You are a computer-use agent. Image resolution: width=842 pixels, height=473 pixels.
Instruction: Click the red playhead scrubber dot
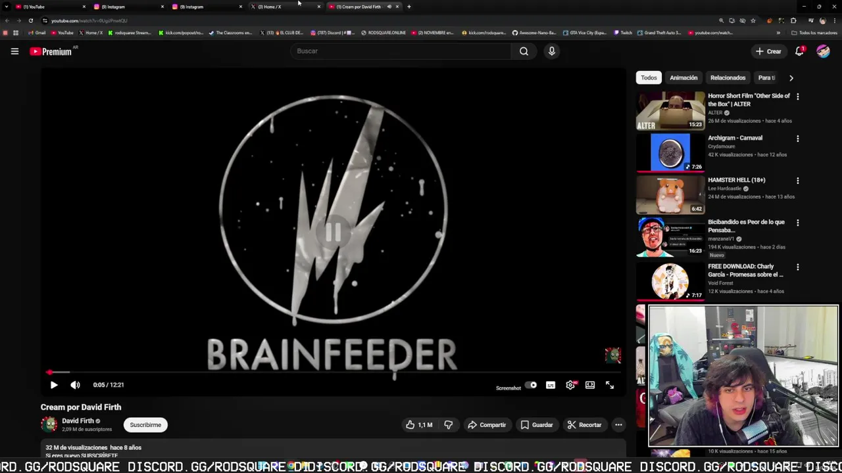[x=49, y=372]
